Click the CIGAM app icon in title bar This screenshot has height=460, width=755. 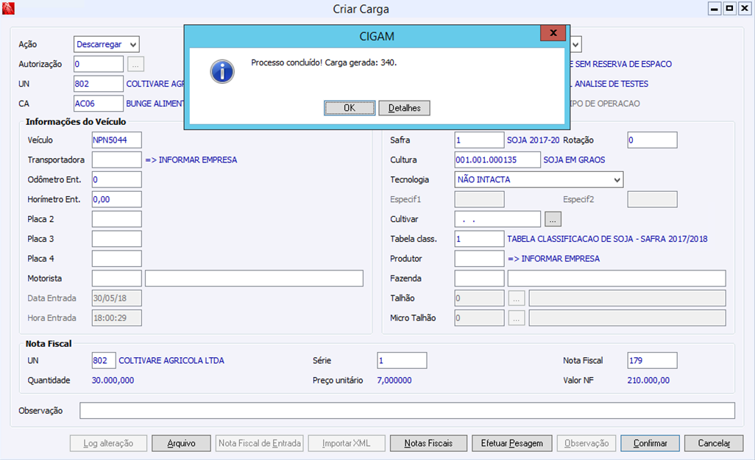8,8
